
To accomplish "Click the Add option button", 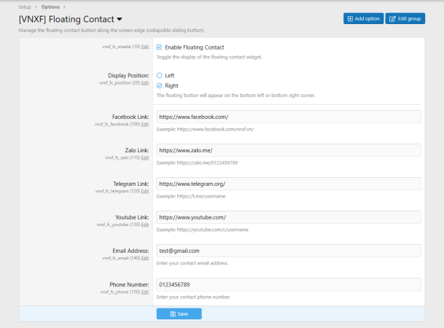I will [x=363, y=19].
